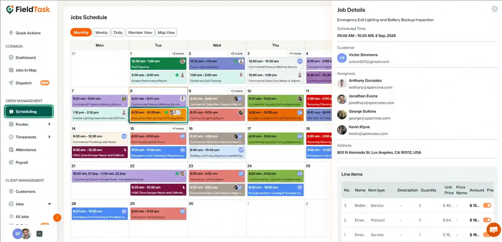Click the Quantity column header
This screenshot has height=242, width=502.
428,190
